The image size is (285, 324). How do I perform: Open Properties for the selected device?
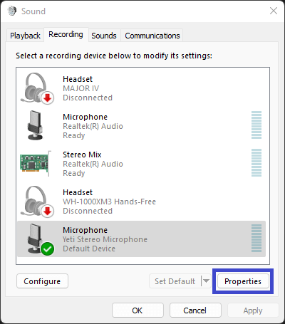[x=243, y=281]
